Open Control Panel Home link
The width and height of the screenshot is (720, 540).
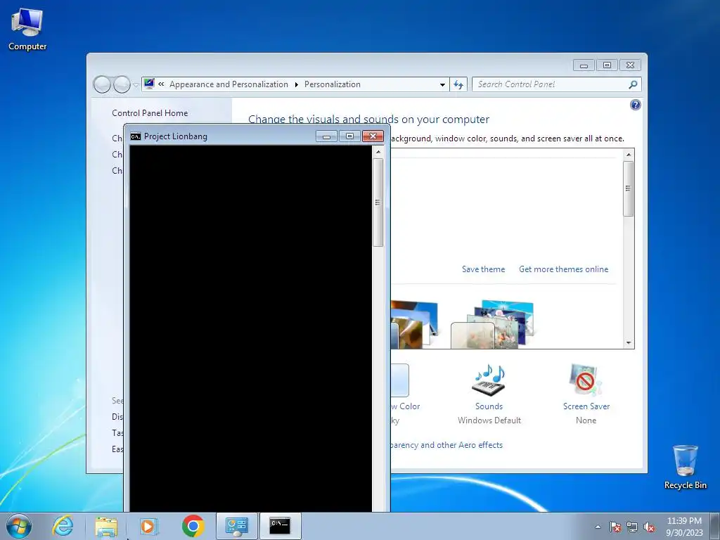(x=150, y=113)
